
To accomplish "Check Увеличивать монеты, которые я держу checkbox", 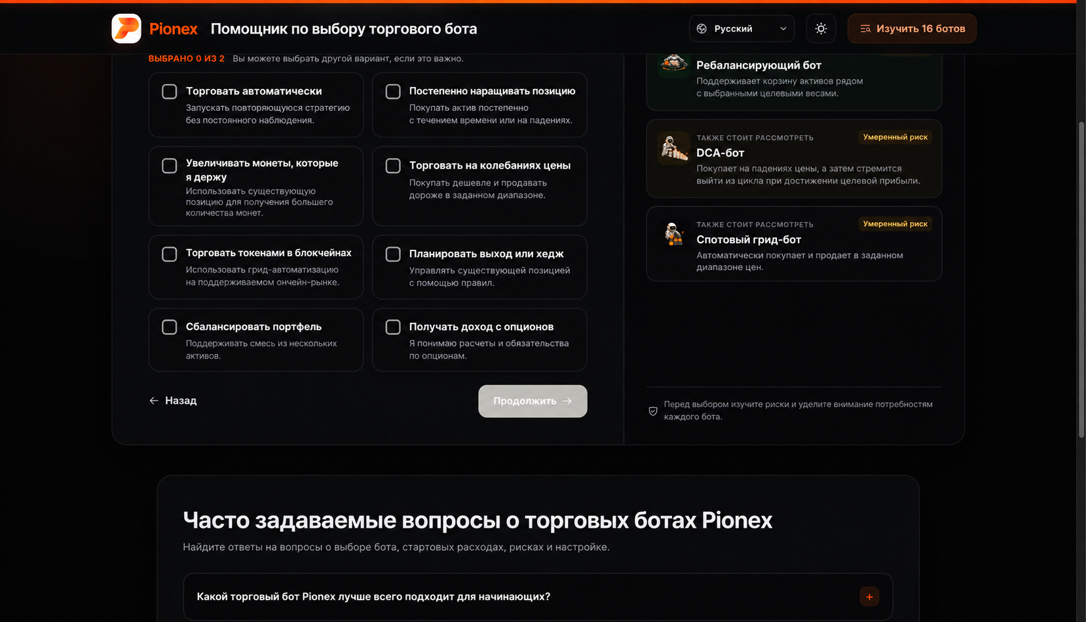I will point(170,166).
